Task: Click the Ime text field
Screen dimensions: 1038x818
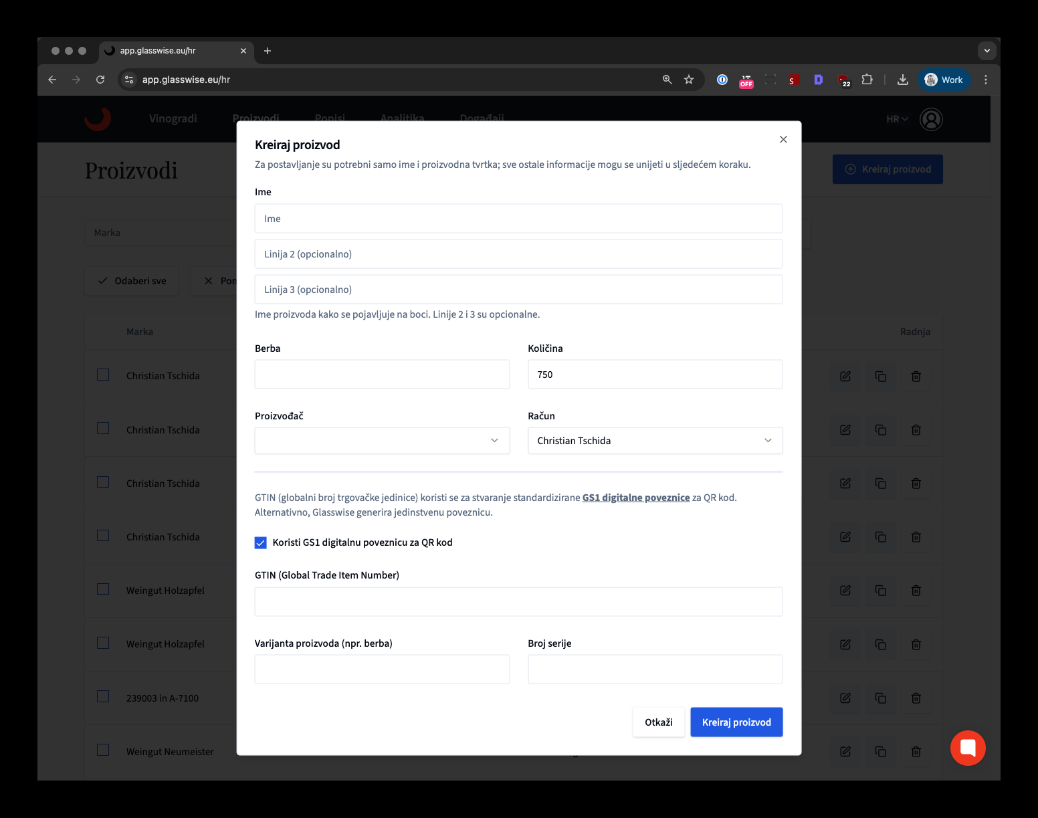Action: pyautogui.click(x=518, y=219)
